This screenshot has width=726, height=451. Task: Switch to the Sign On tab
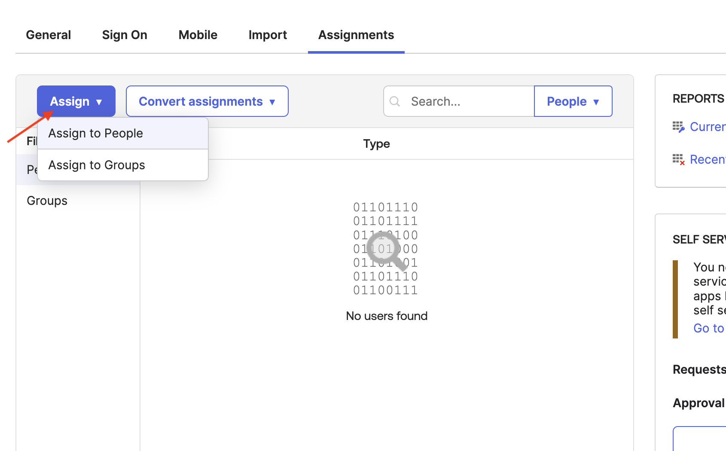[124, 35]
